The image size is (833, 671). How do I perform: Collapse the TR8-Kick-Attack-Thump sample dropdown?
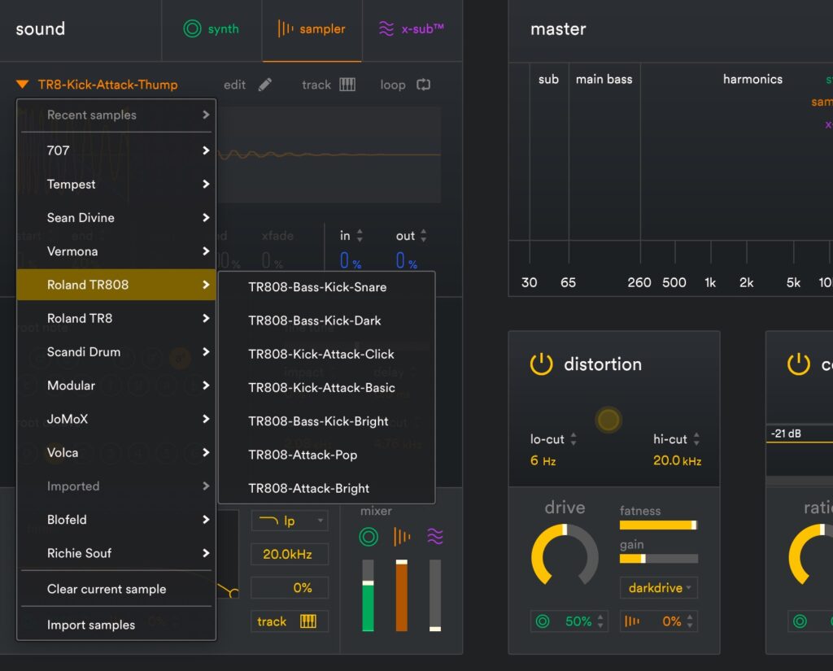23,85
